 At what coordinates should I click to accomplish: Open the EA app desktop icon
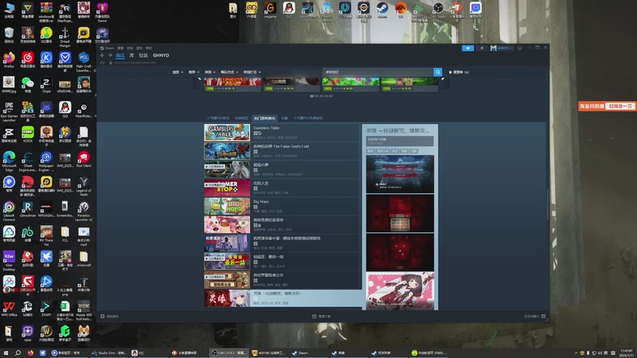(x=401, y=10)
